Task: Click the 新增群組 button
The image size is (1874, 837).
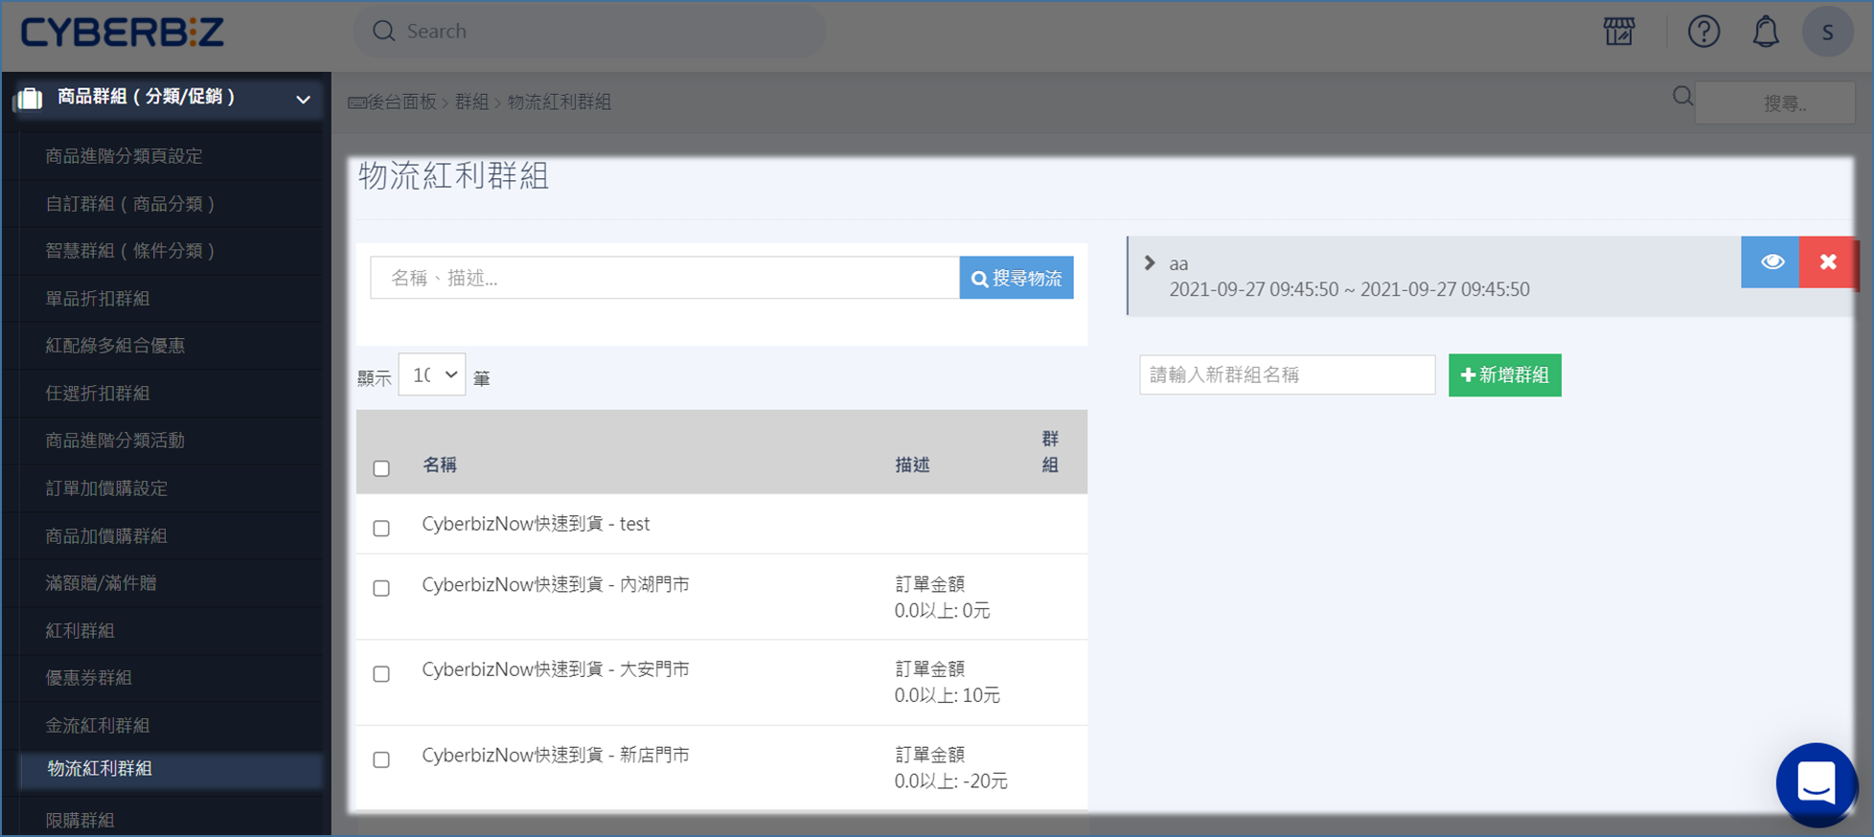Action: (1504, 374)
